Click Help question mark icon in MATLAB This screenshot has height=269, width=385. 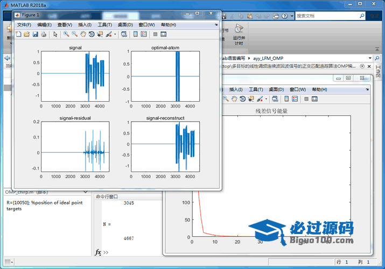tap(284, 16)
